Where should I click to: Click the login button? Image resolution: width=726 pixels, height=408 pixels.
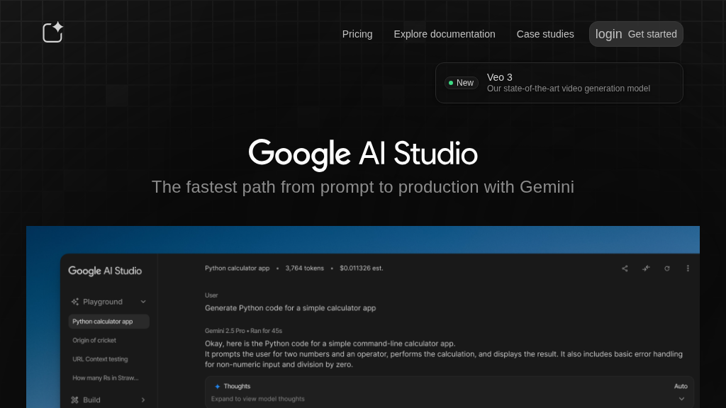(608, 34)
